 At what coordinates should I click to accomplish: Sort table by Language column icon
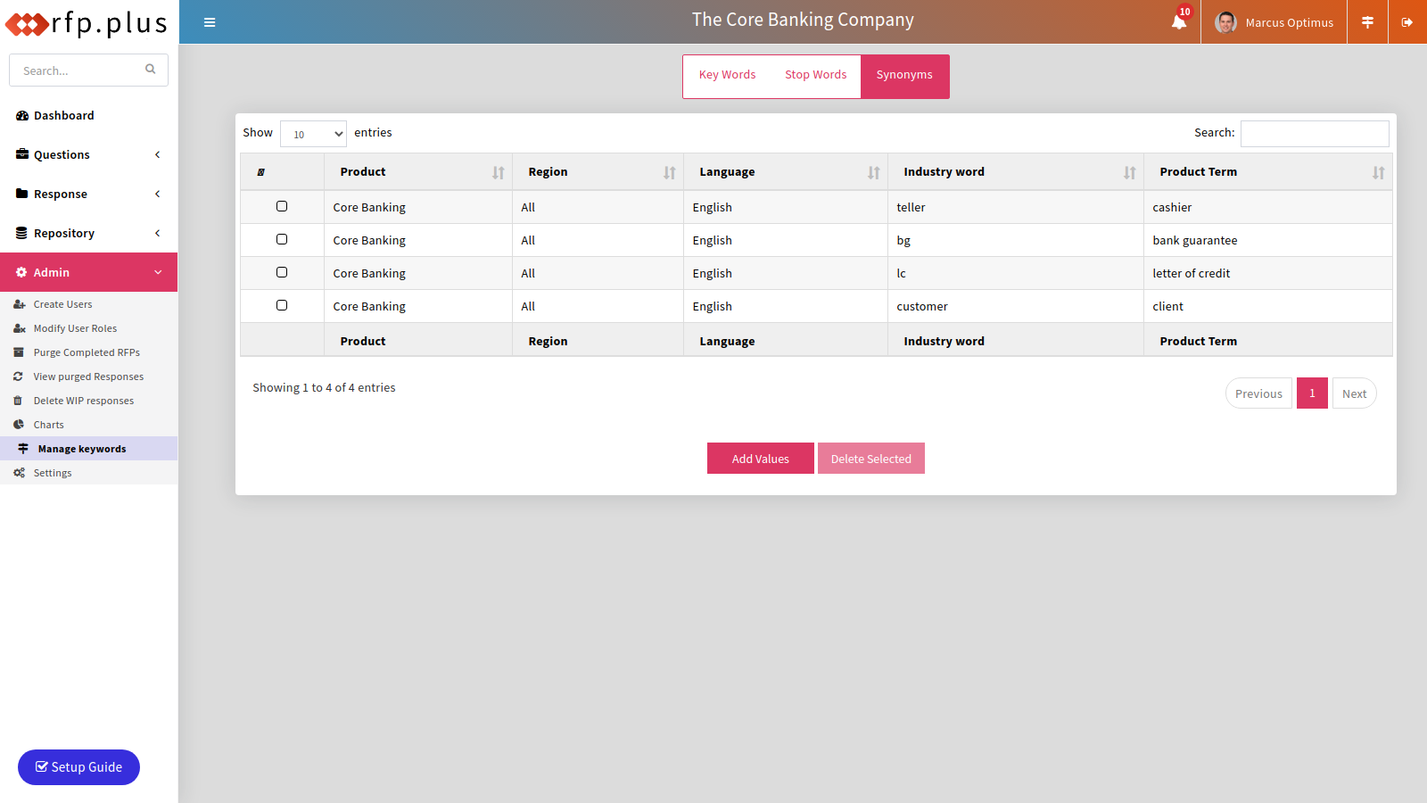click(874, 172)
